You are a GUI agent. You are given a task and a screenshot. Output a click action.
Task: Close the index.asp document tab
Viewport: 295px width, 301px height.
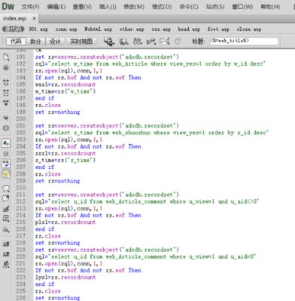tap(34, 18)
